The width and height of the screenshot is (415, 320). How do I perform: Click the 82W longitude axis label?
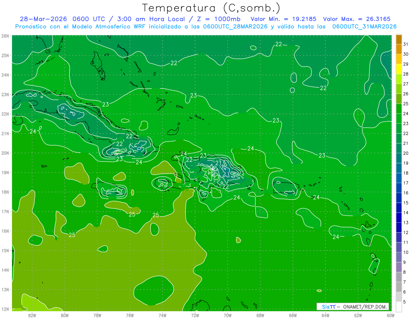tap(32, 316)
